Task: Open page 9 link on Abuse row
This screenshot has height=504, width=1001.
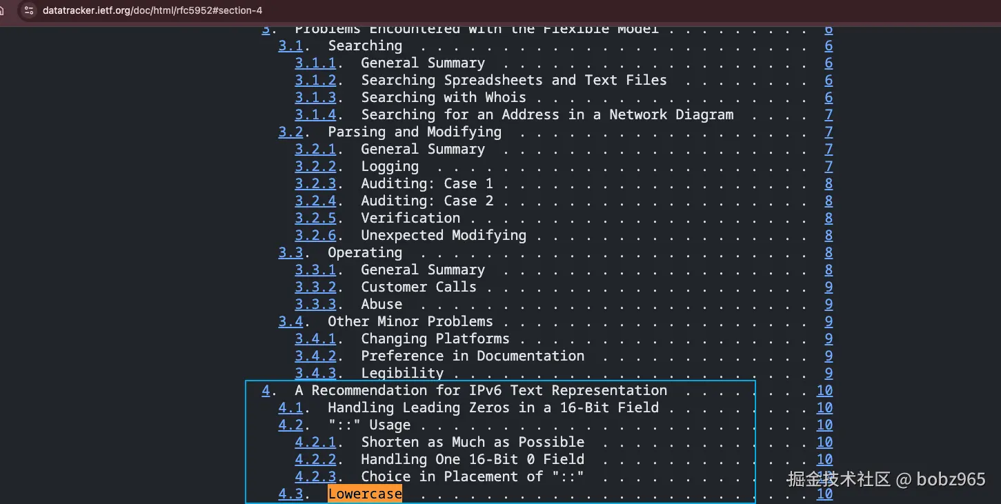Action: point(829,305)
